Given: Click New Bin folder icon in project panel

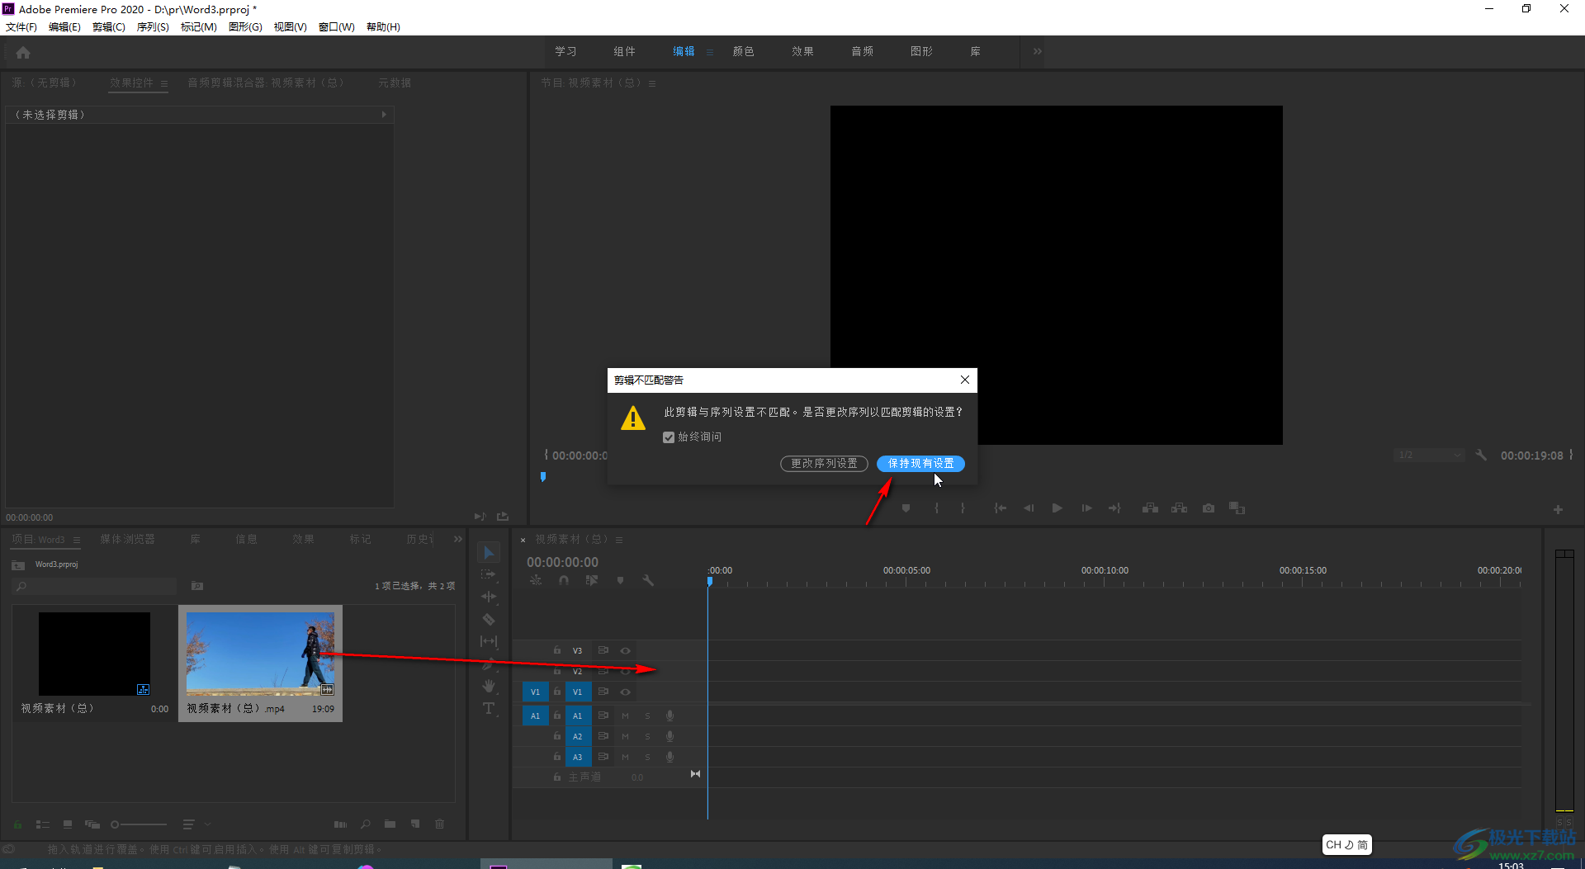Looking at the screenshot, I should [x=390, y=824].
